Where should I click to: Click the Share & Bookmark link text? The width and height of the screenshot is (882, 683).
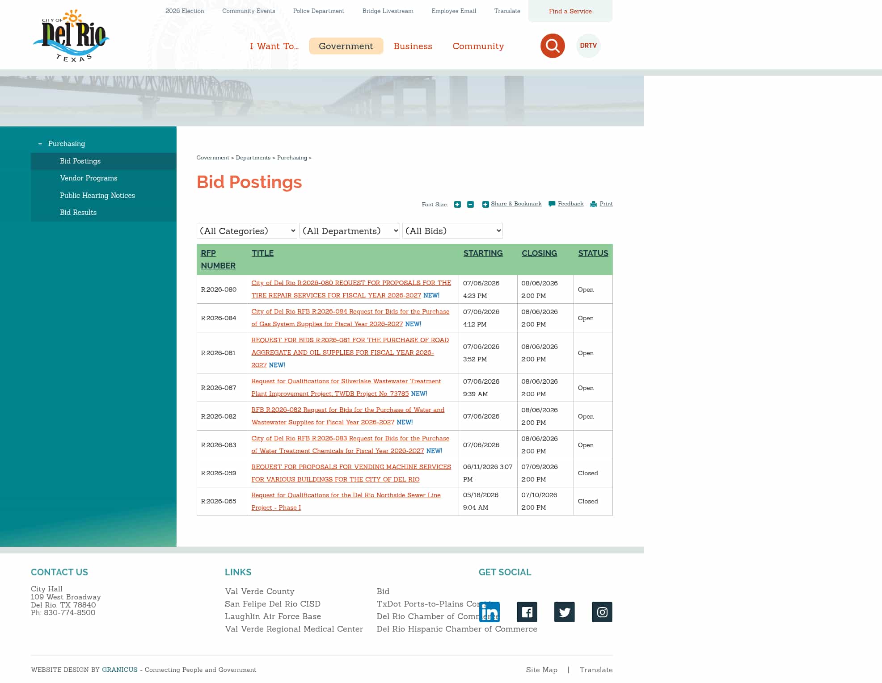click(516, 204)
